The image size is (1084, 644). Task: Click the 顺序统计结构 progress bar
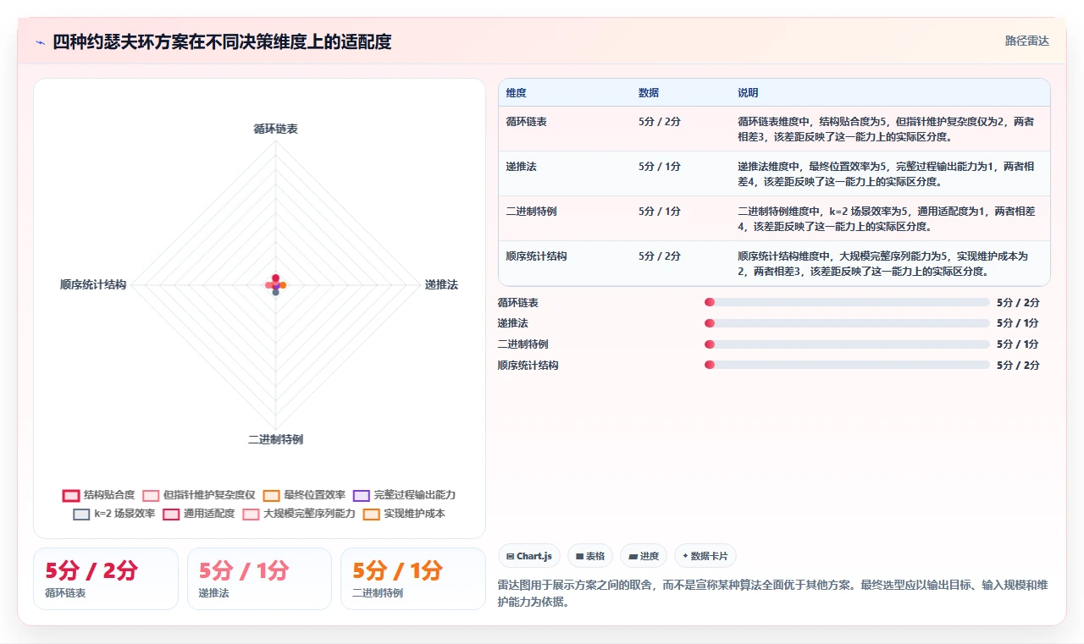click(847, 366)
